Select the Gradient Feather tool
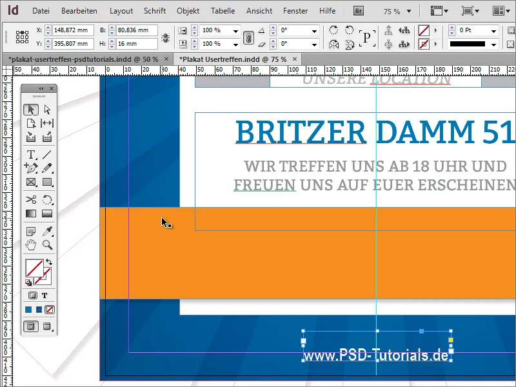 tap(47, 213)
